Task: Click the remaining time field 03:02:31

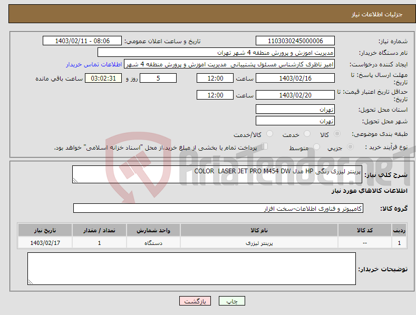Action: click(x=103, y=78)
